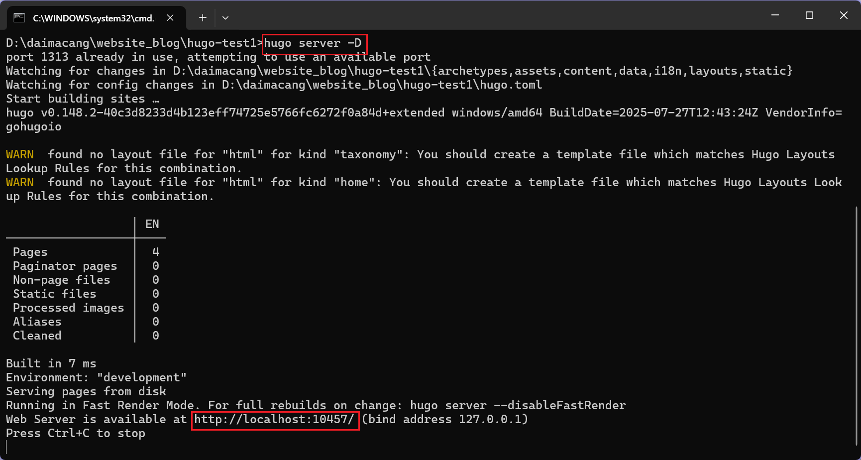Screen dimensions: 861x460
Task: Minimize the terminal window
Action: 775,15
